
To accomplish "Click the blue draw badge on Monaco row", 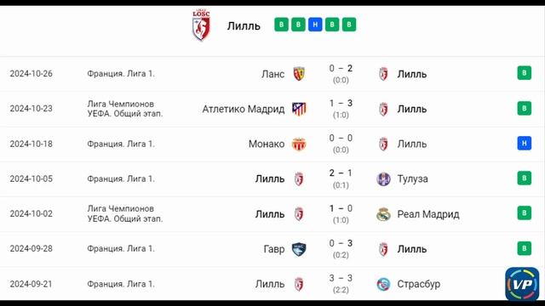I will tap(525, 143).
